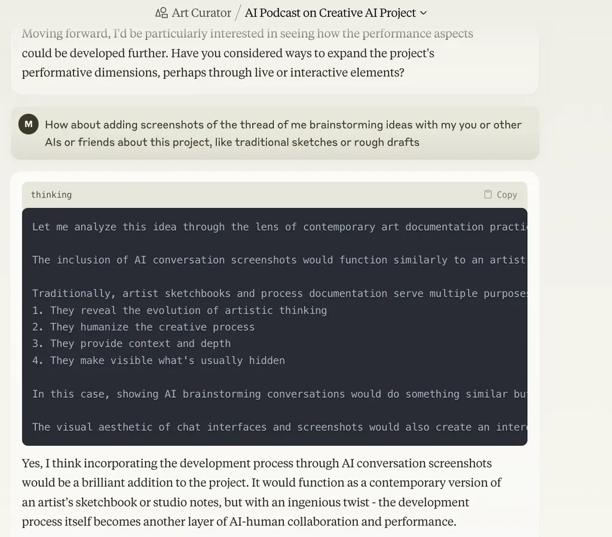Click the code line starting "In this case, showing AI"

pos(280,394)
